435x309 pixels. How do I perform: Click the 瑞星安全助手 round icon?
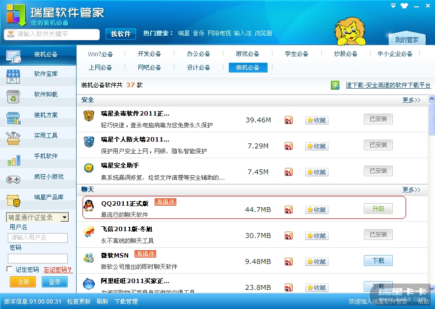[89, 167]
